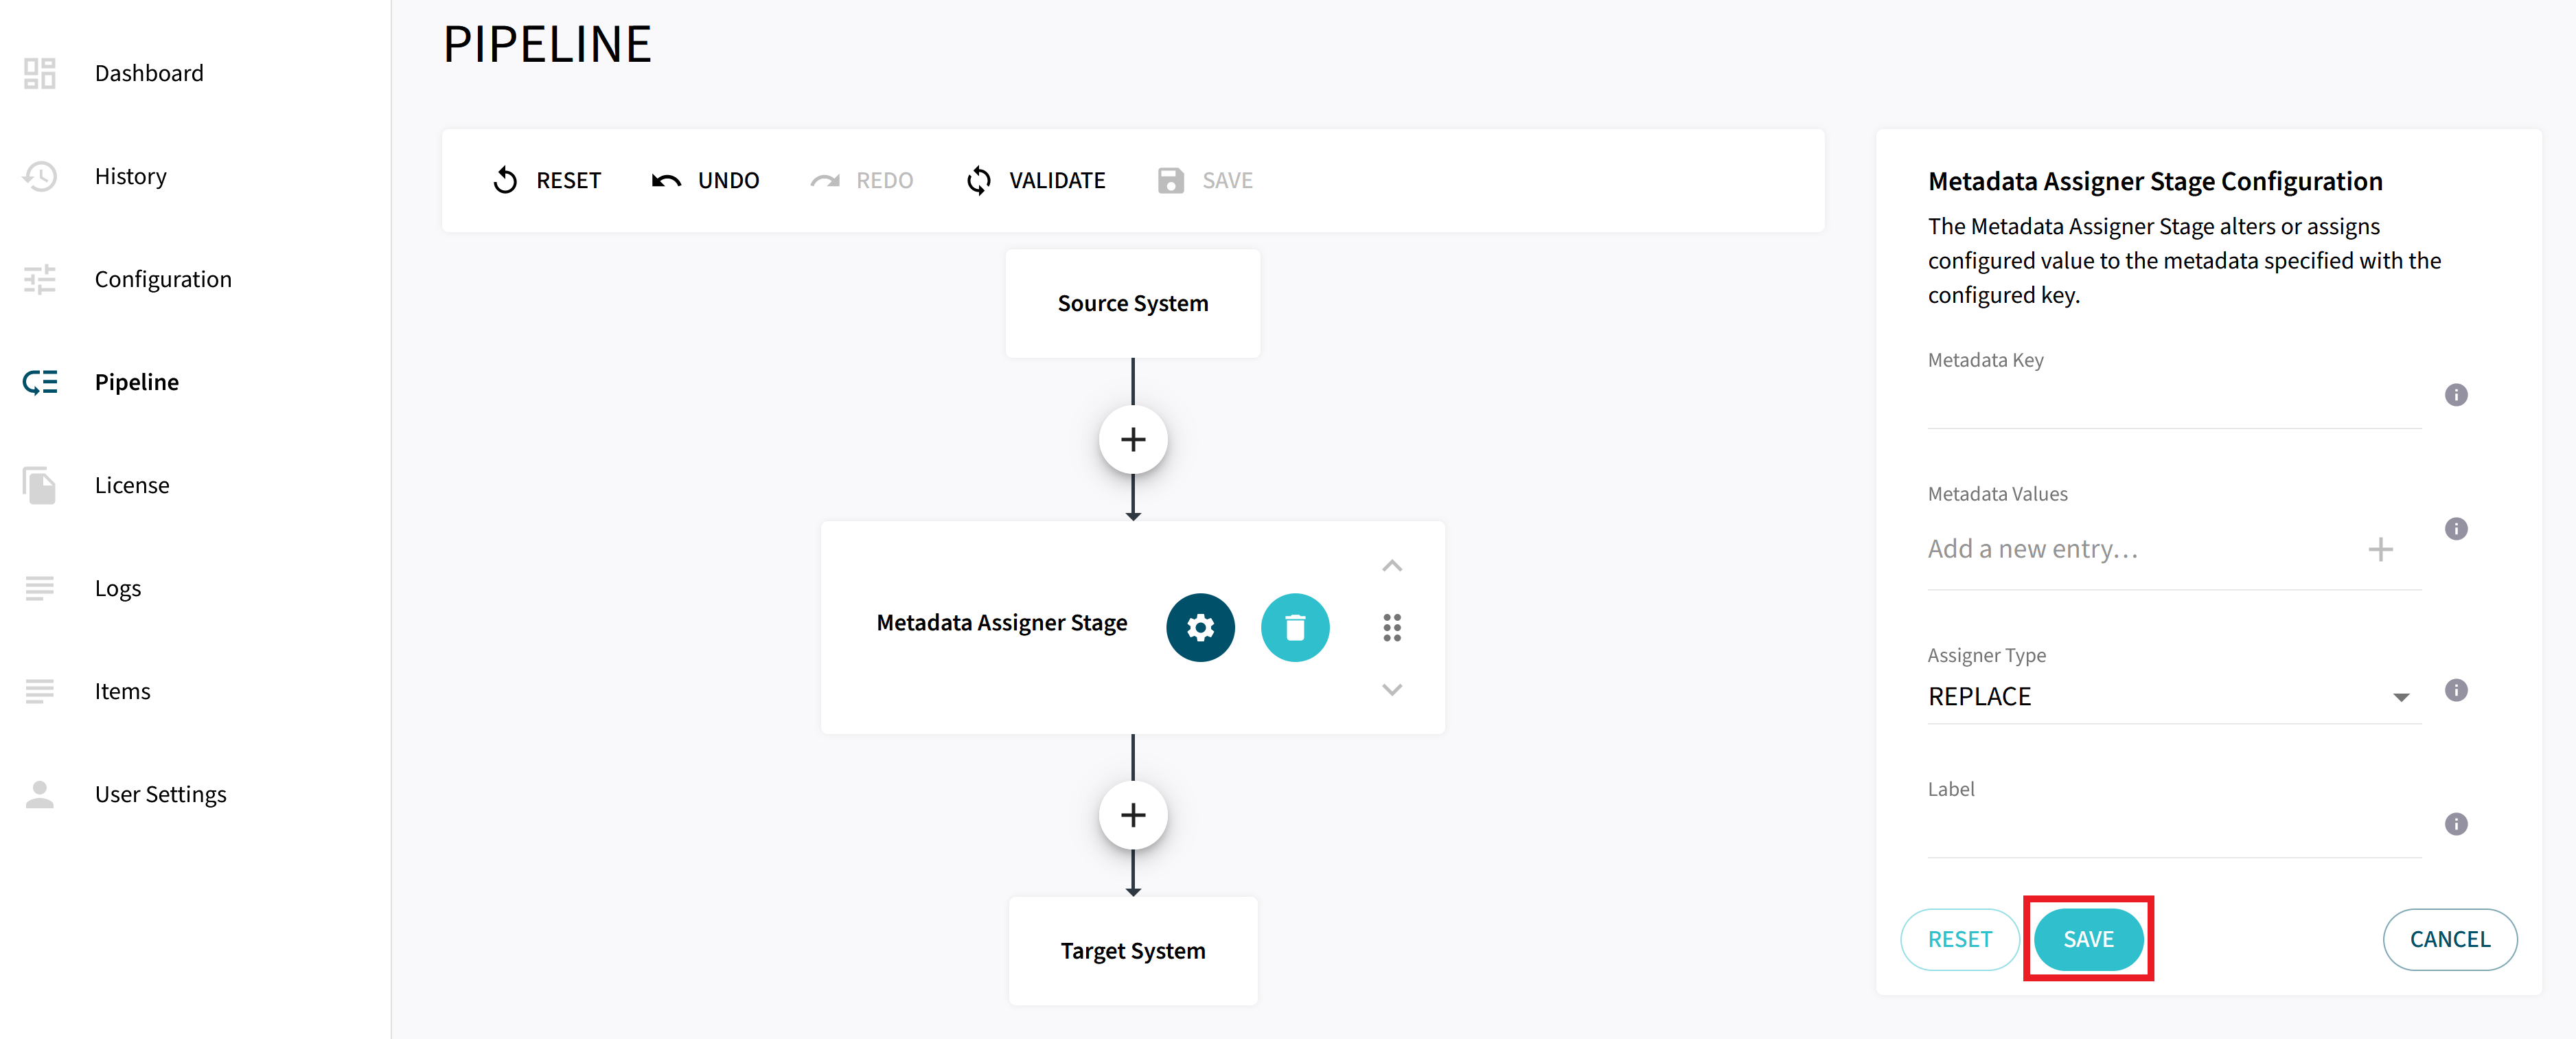Delete the Metadata Assigner Stage via trash icon
The height and width of the screenshot is (1039, 2576).
point(1295,627)
